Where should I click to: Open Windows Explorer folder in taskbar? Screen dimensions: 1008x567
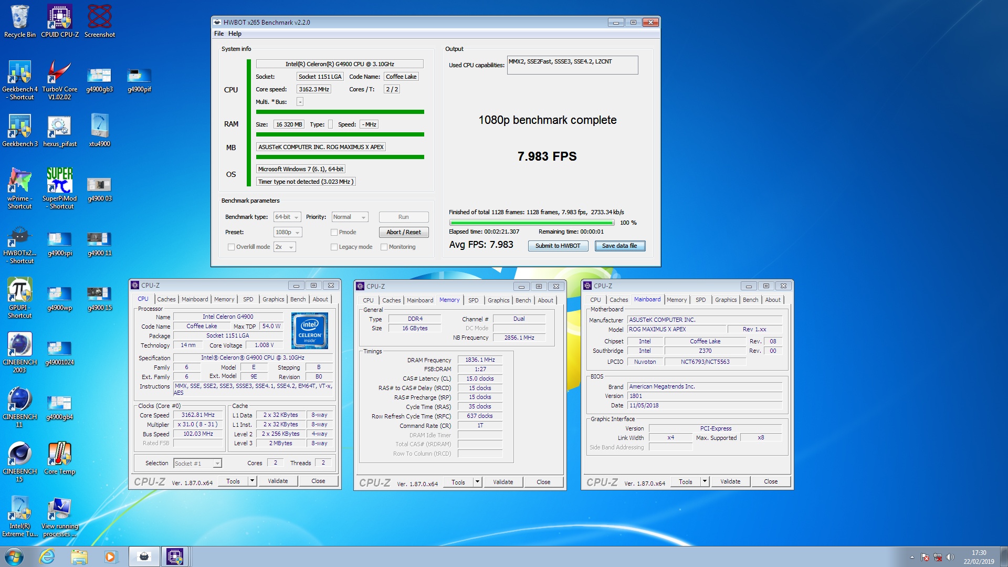79,556
